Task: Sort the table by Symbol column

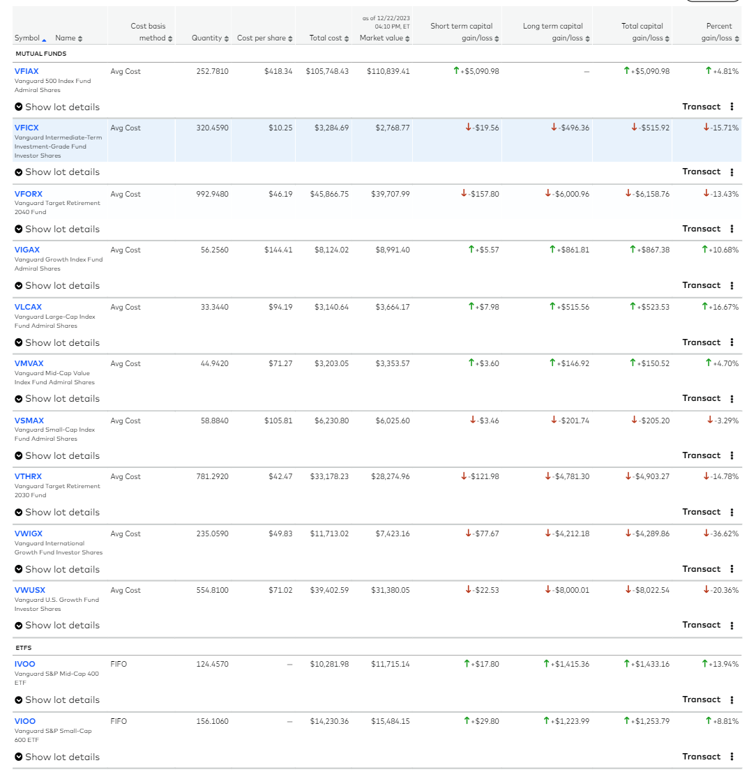Action: (x=30, y=38)
